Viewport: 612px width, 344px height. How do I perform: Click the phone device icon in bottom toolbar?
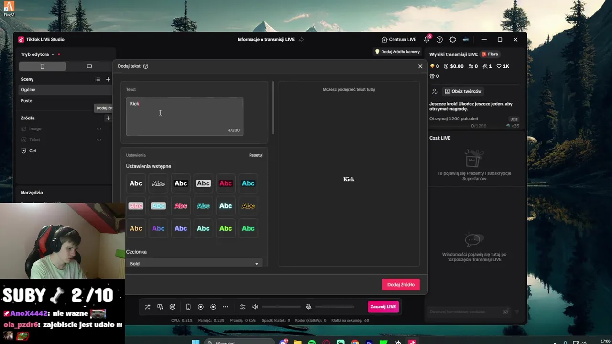tap(188, 307)
